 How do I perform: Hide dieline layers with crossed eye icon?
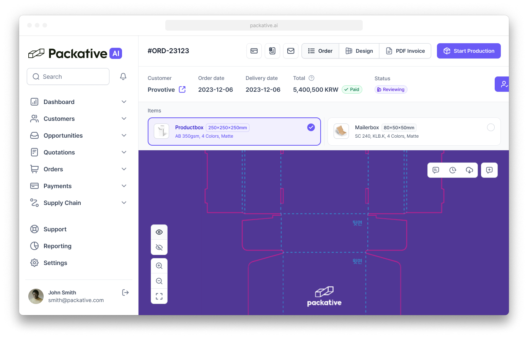[x=159, y=247]
